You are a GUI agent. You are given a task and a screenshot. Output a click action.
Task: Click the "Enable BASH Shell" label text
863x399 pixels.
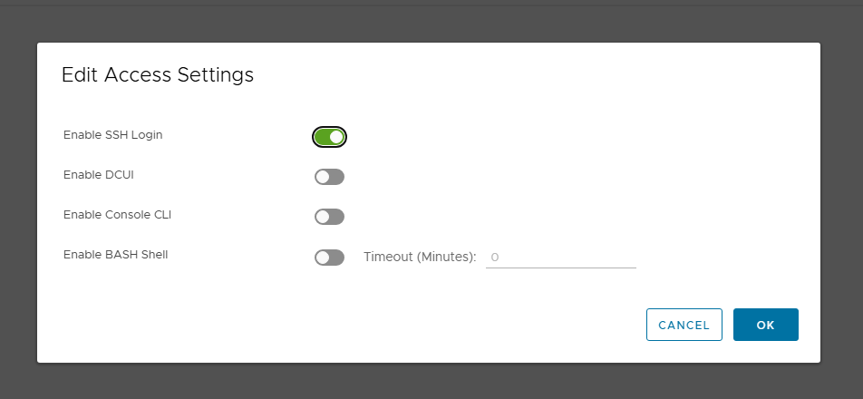click(115, 255)
